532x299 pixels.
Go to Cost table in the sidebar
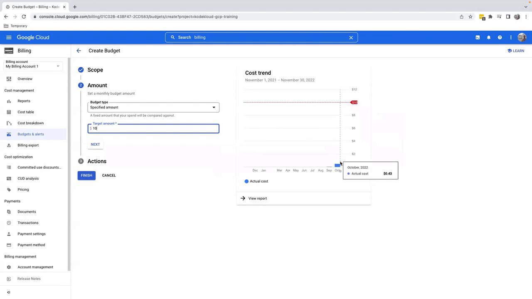pos(26,112)
